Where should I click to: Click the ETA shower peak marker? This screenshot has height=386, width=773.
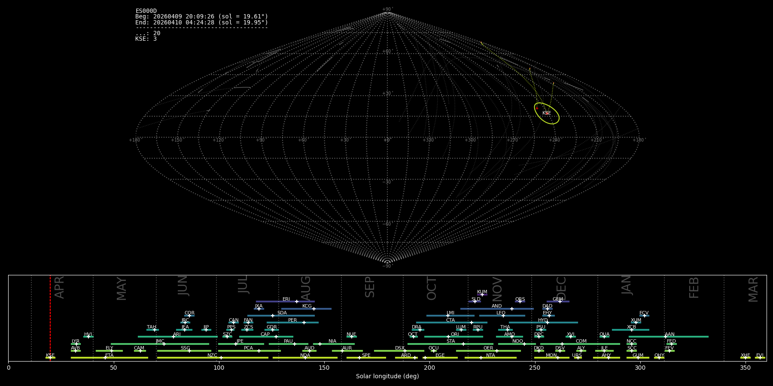tap(105, 358)
